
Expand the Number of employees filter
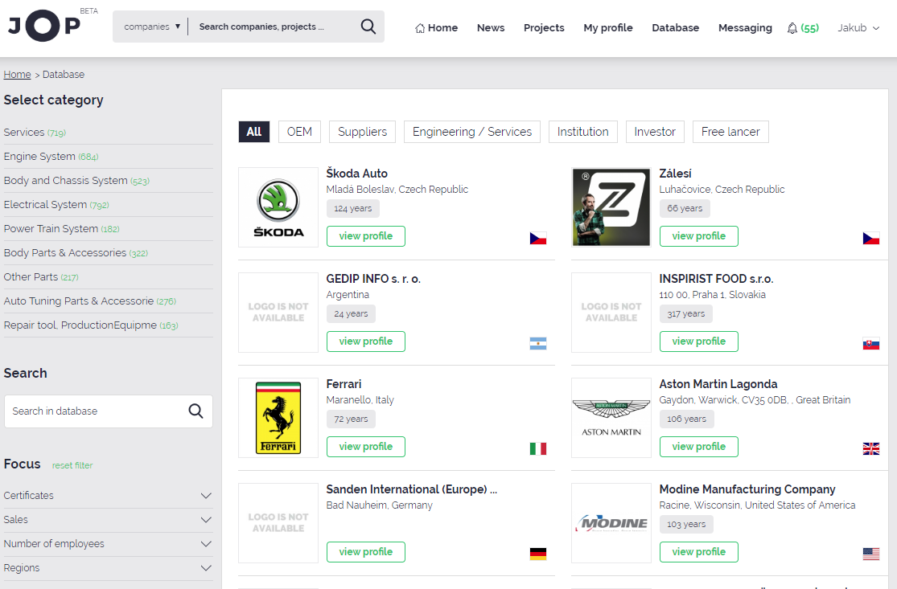[108, 544]
